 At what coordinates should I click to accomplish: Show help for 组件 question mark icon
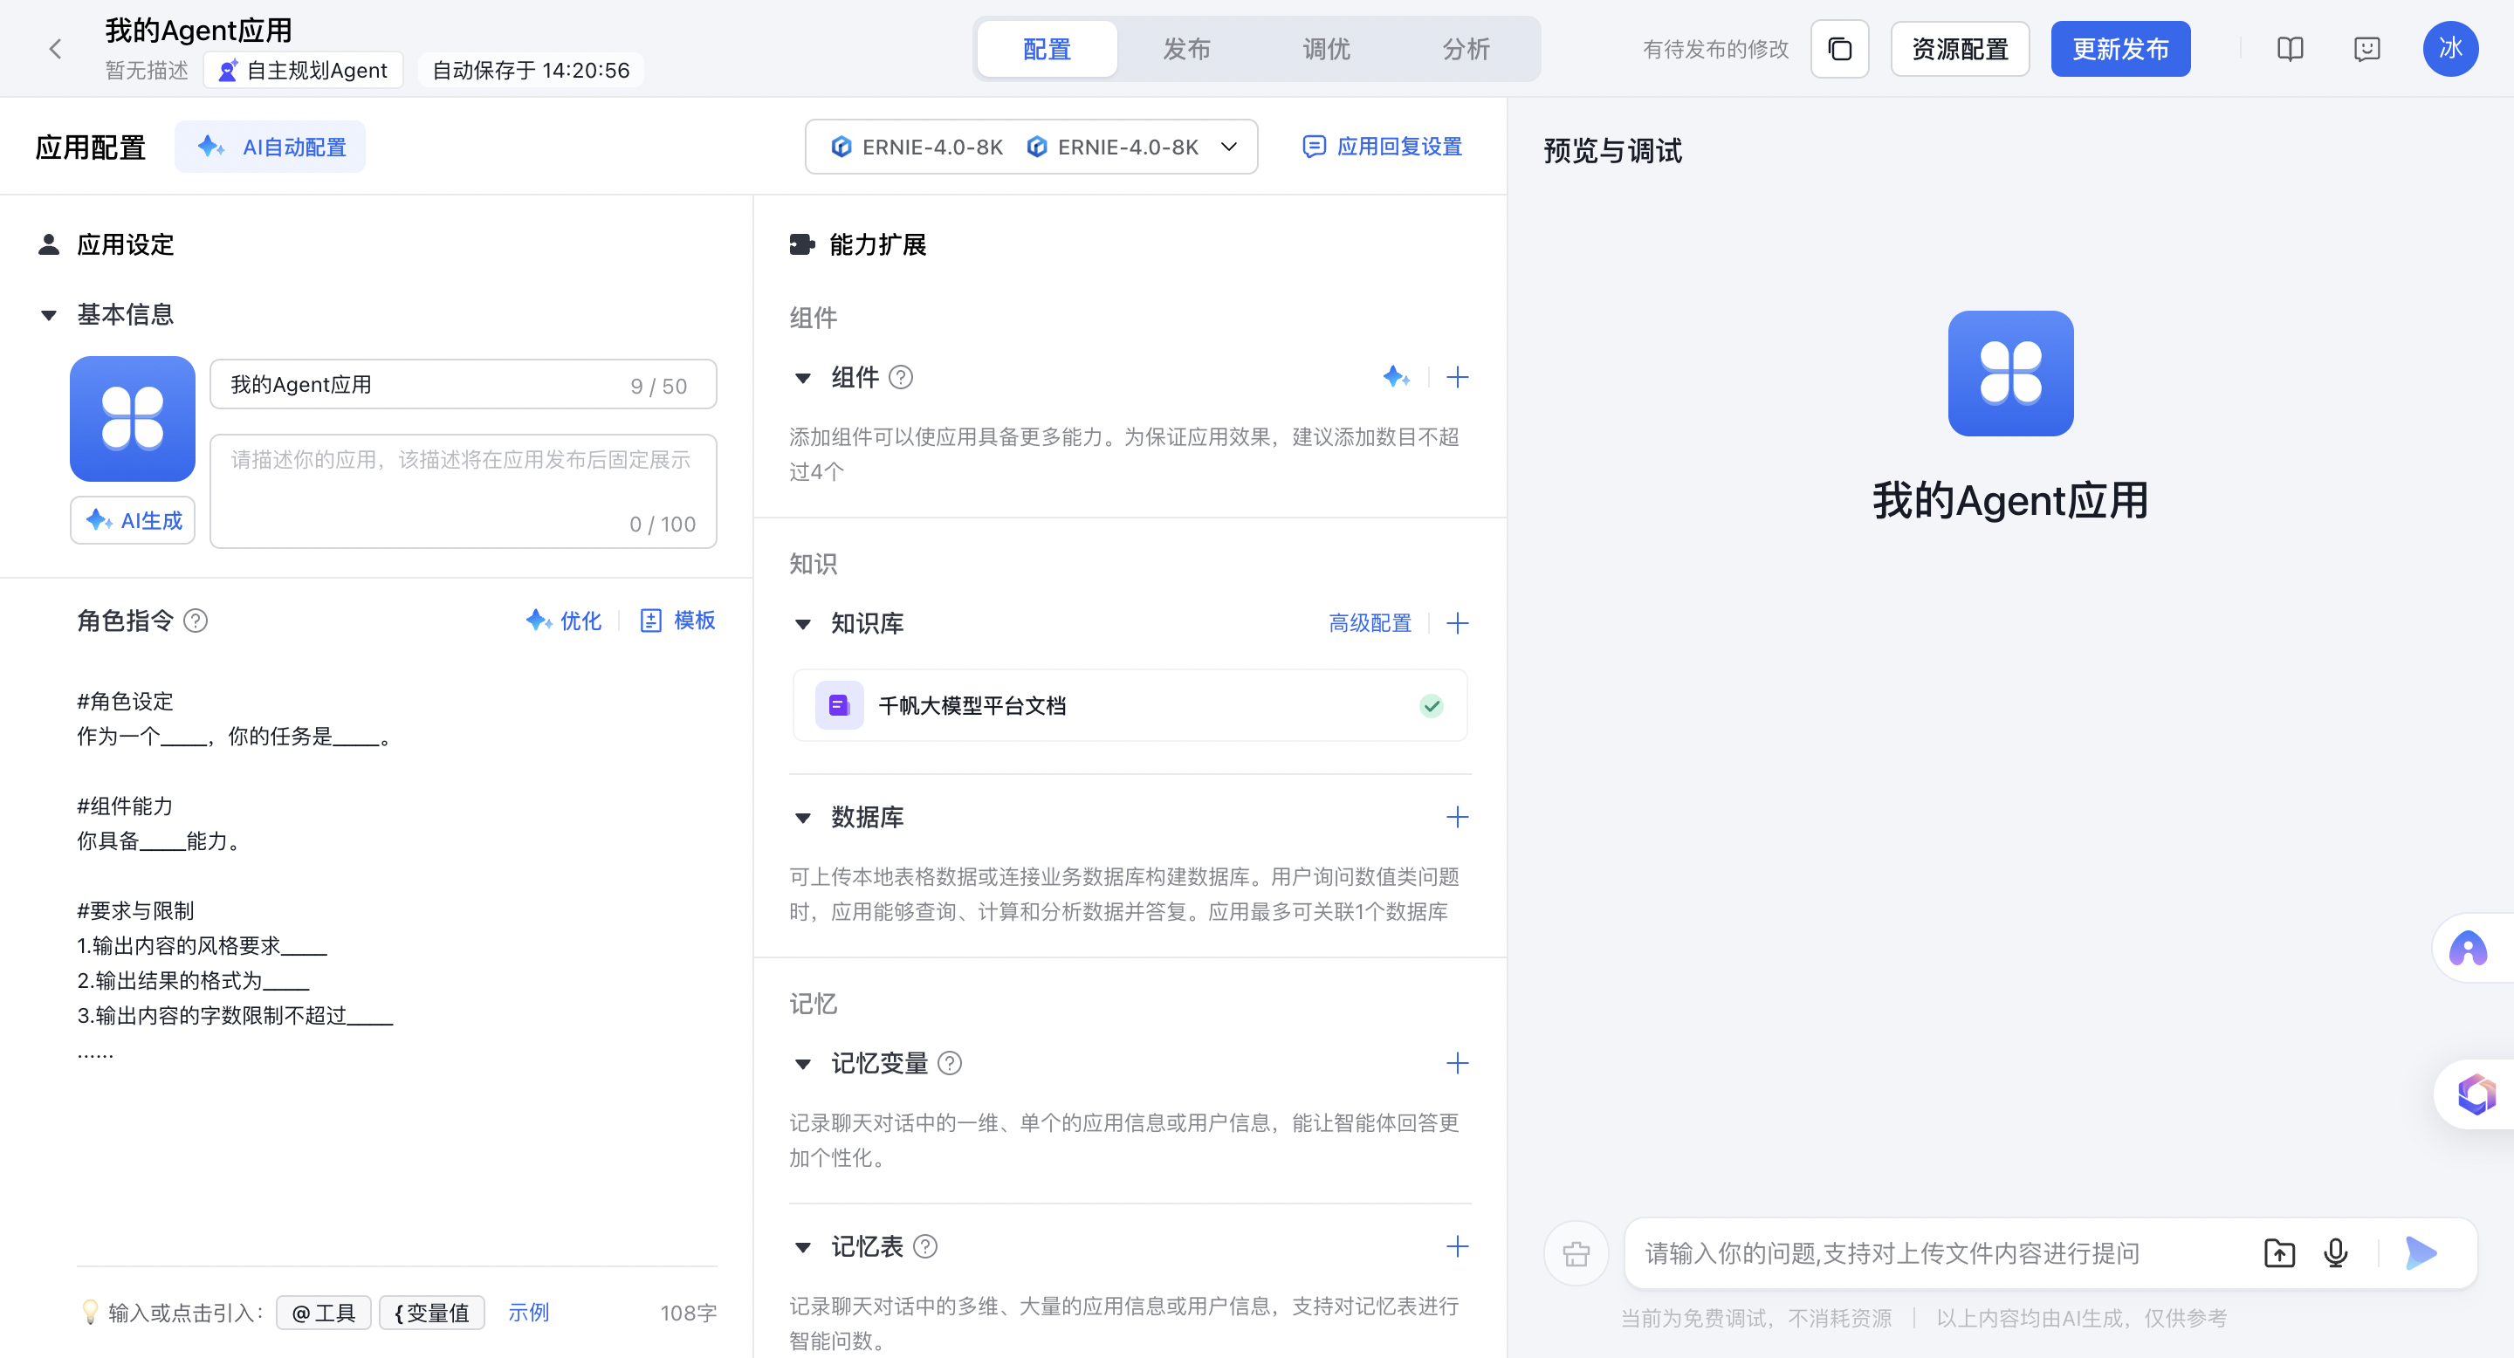(x=901, y=378)
